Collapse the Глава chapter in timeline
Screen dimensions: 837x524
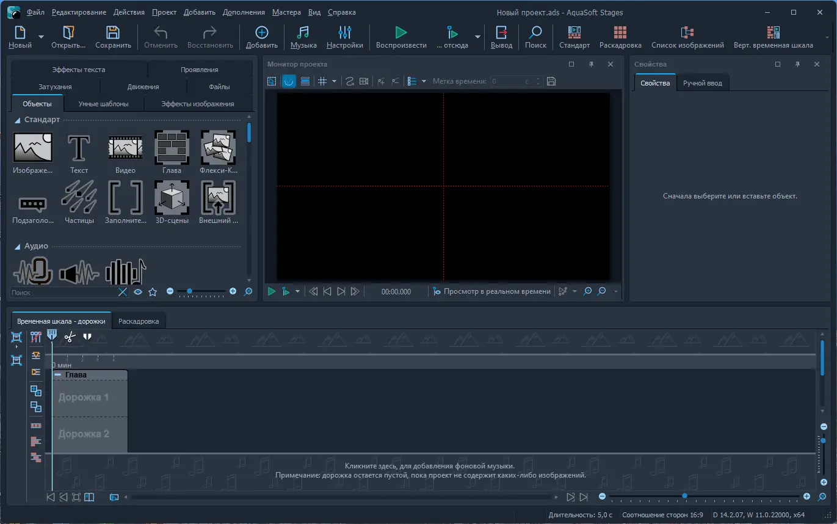tap(58, 375)
